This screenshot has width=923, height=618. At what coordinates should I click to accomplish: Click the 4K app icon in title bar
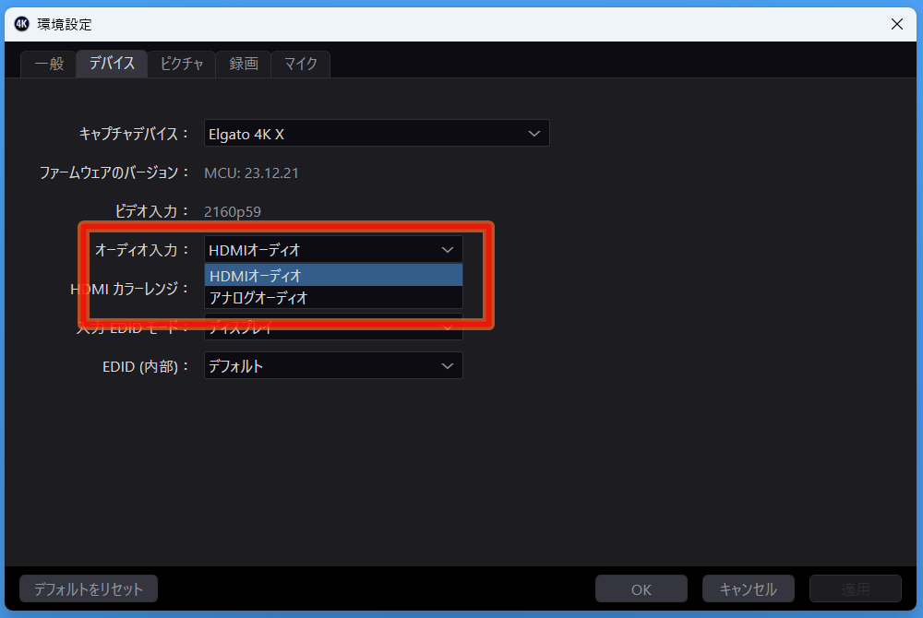[x=22, y=24]
